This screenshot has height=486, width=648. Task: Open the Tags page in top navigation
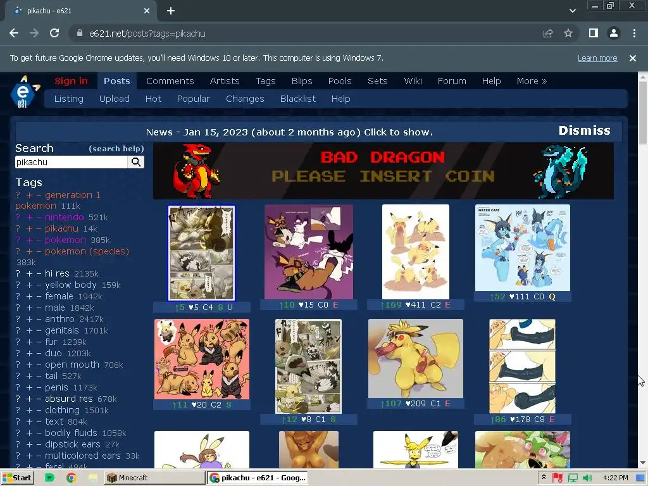click(x=265, y=81)
